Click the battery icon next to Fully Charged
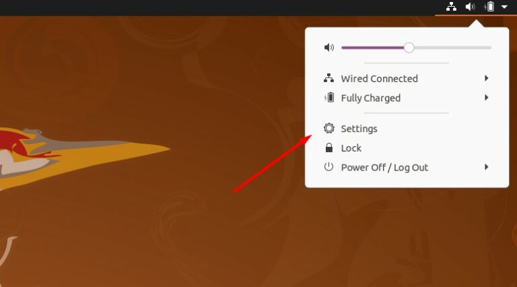 click(329, 98)
